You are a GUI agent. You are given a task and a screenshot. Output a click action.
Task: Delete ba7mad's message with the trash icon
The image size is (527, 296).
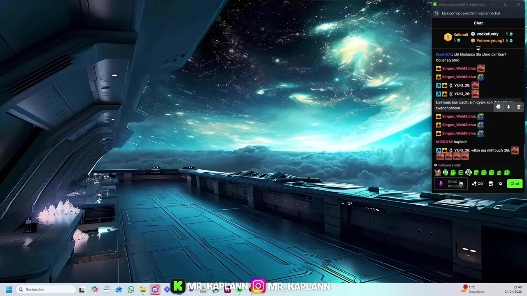point(518,107)
